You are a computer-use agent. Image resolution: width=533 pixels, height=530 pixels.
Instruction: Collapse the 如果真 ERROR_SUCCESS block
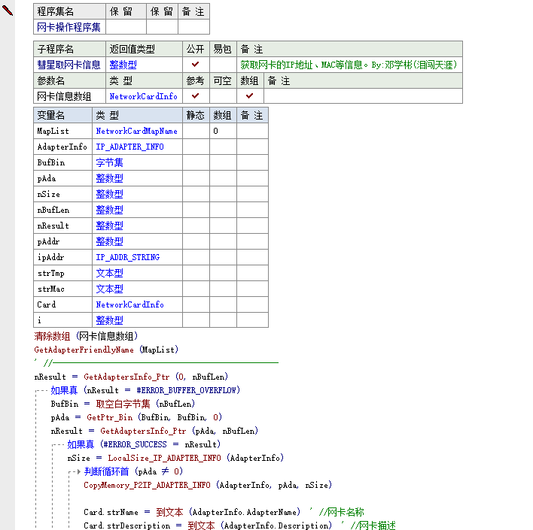pos(54,444)
